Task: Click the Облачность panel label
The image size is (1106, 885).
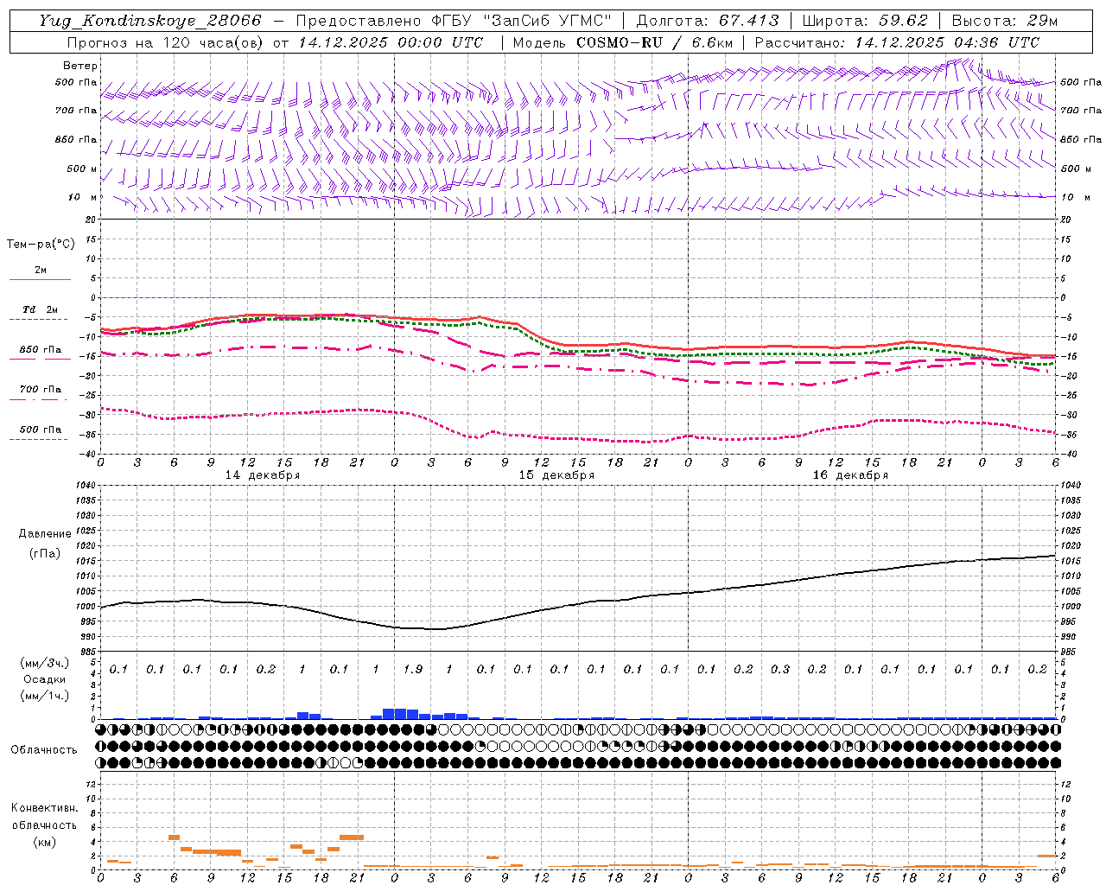Action: point(44,750)
